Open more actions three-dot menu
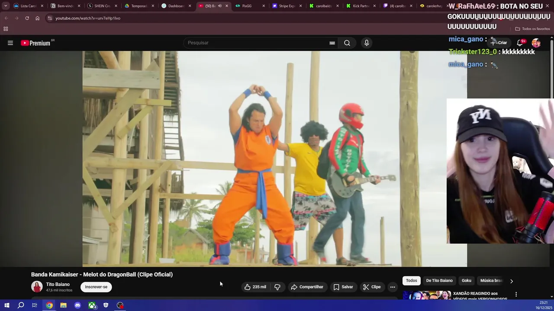The image size is (554, 311). 393,287
